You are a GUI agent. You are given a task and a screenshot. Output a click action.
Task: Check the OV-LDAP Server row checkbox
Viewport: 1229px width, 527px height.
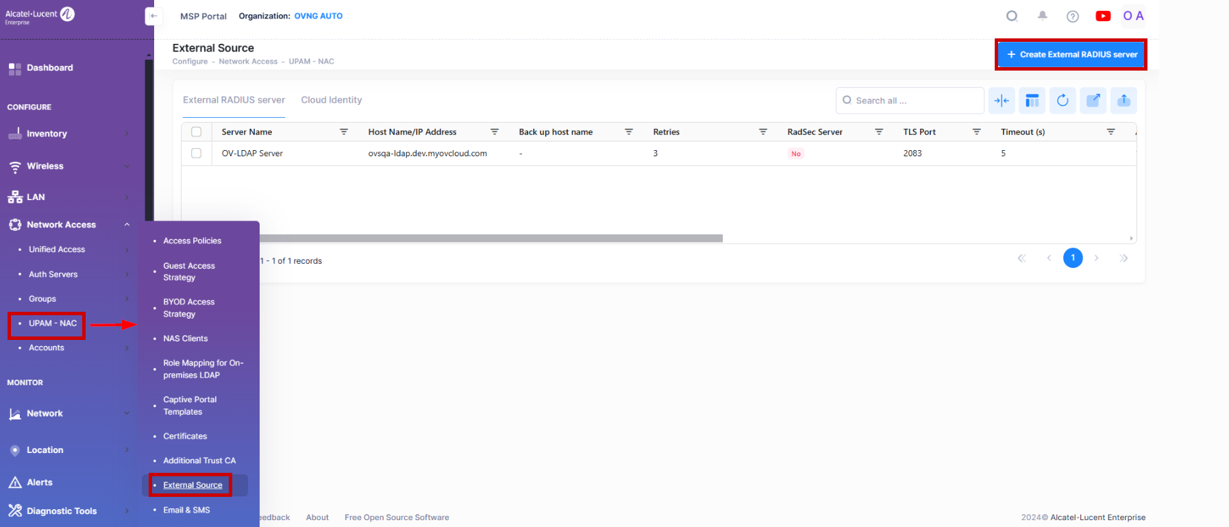[x=197, y=154]
